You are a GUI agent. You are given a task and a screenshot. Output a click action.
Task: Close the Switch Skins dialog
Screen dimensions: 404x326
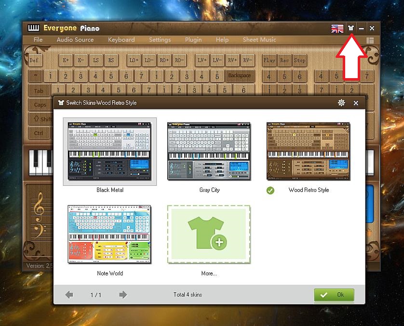(356, 103)
